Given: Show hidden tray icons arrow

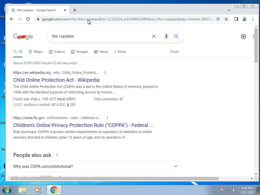Looking at the screenshot, I should 216,190.
